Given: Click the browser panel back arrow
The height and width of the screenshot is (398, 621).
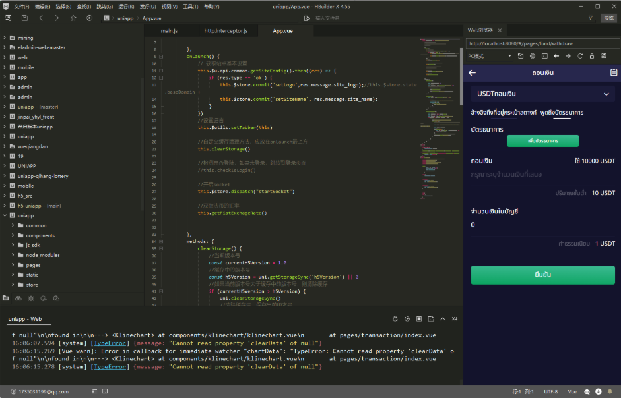Looking at the screenshot, I should click(556, 56).
